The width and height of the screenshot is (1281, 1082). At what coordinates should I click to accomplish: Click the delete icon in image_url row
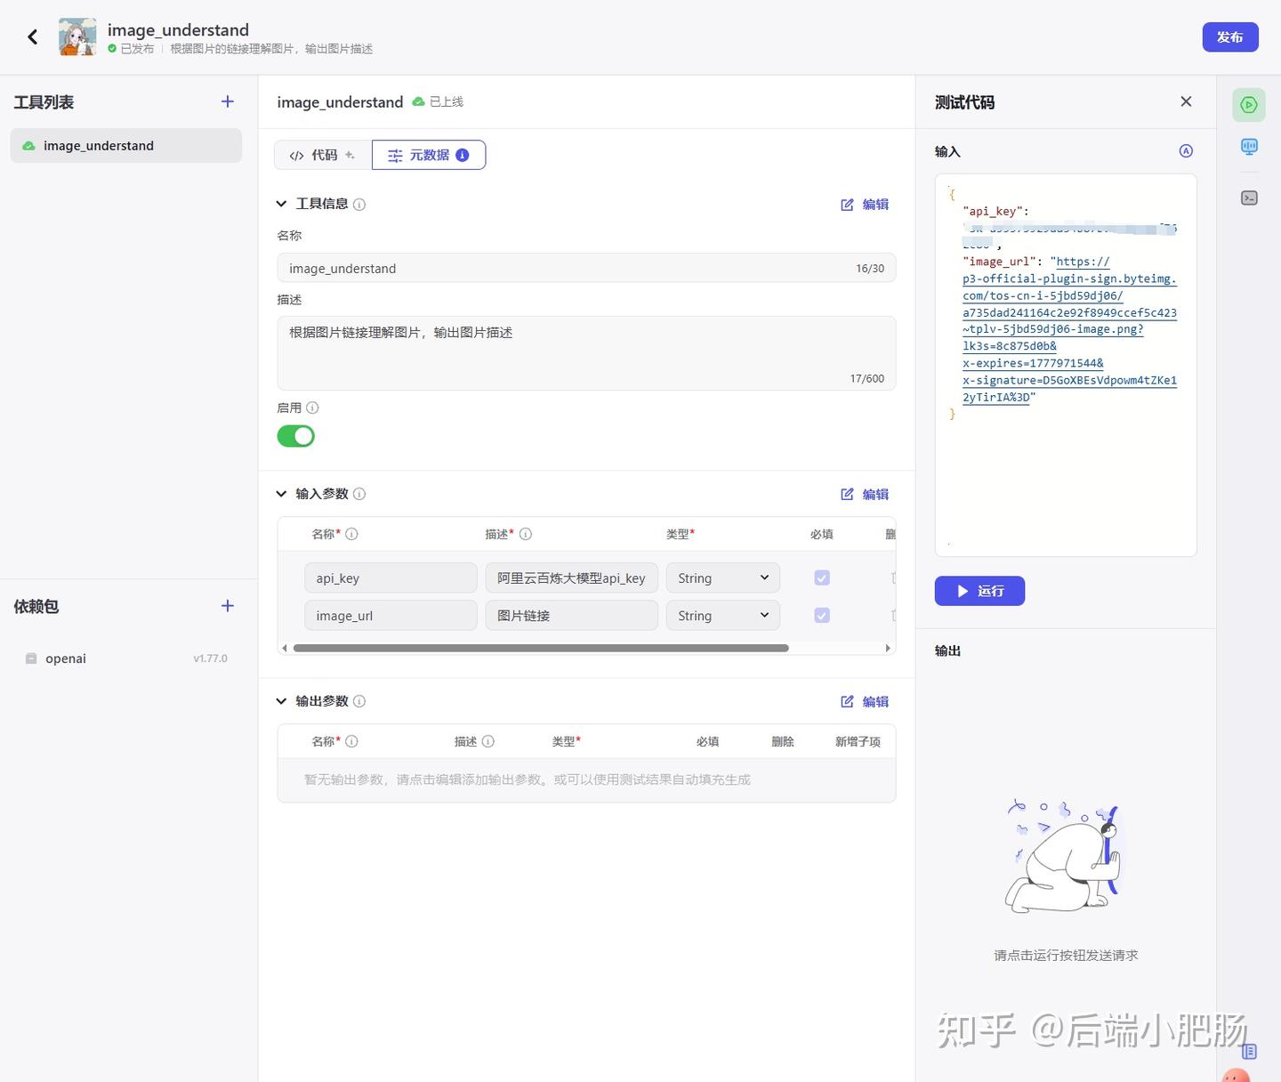click(892, 615)
